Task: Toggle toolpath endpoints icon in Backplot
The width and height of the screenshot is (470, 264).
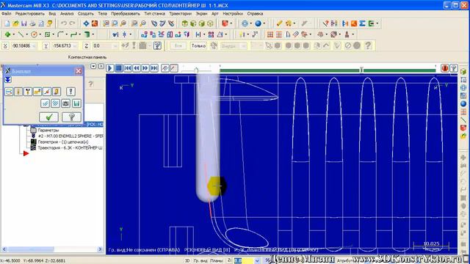Action: point(47,92)
